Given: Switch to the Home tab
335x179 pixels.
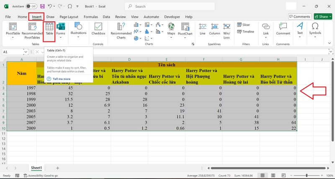Looking at the screenshot, I should 23,17.
